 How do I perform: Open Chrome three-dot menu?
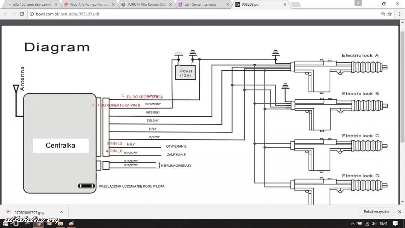point(400,14)
